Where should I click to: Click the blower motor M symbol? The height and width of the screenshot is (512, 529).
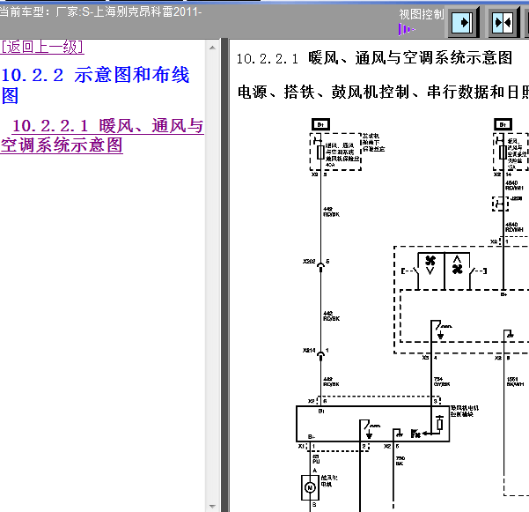[x=310, y=487]
